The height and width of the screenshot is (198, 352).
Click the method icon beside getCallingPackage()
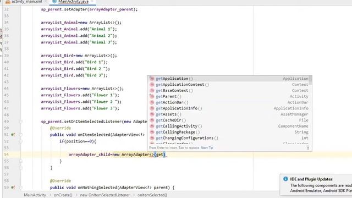pos(152,132)
